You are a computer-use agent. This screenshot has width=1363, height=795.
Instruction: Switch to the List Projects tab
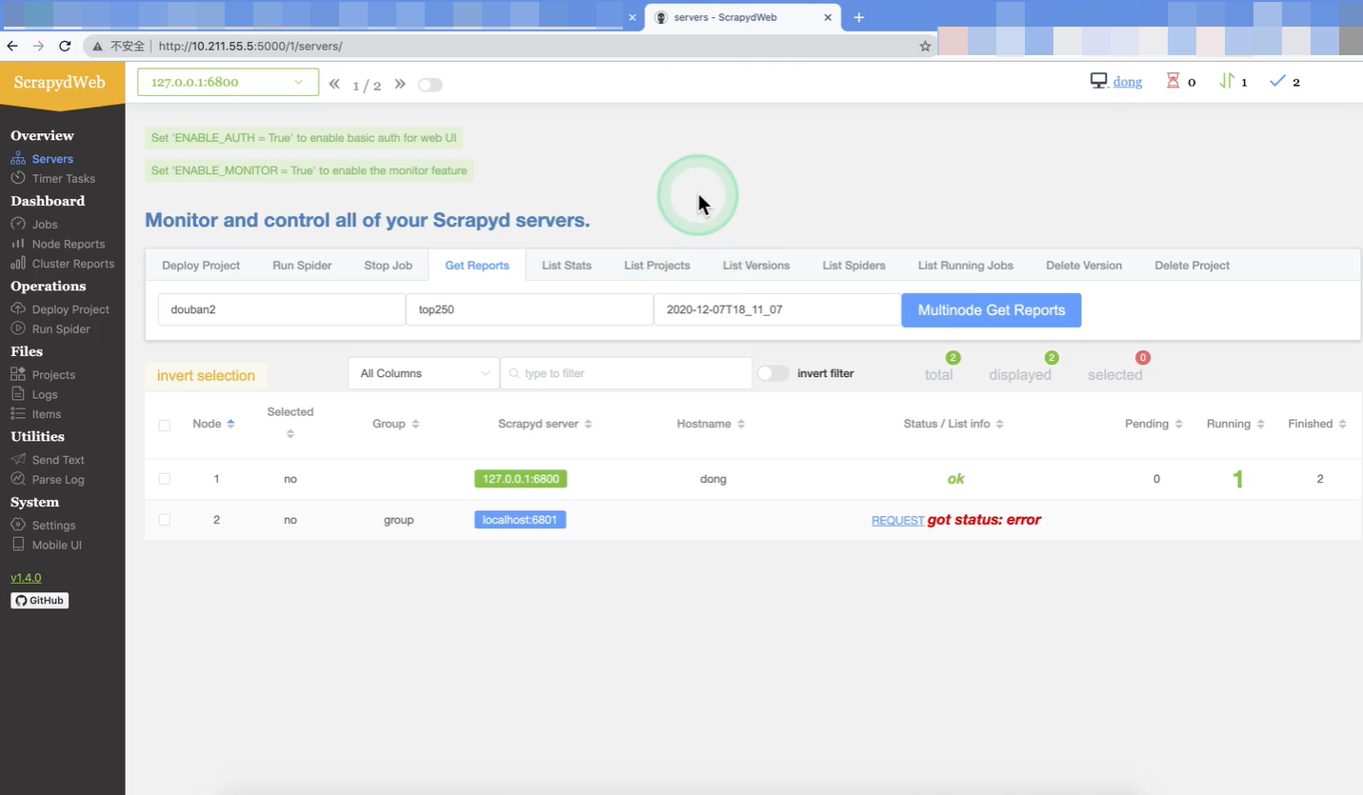coord(657,266)
